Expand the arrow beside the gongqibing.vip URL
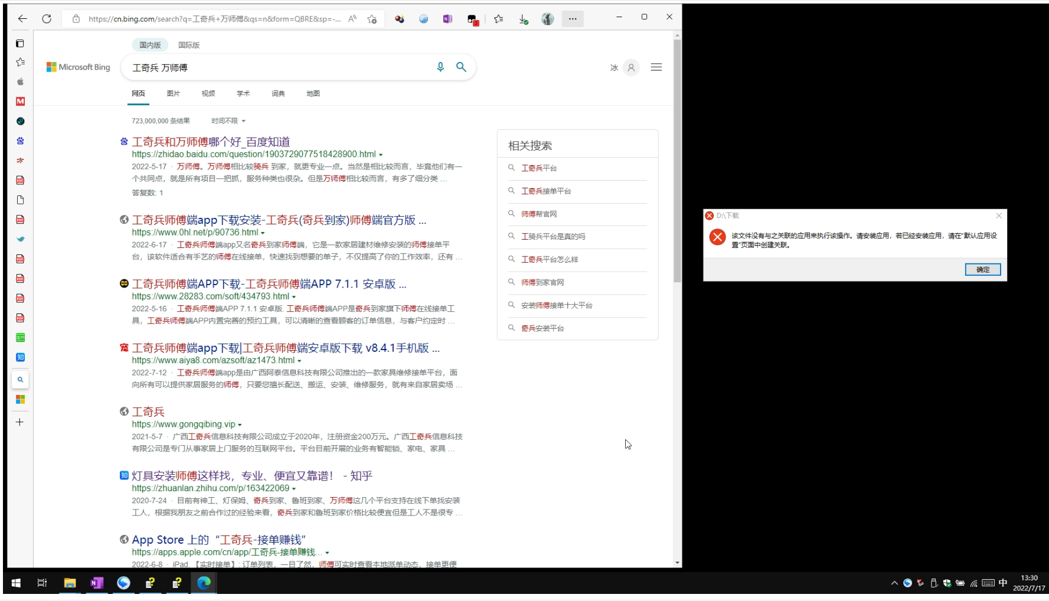 pyautogui.click(x=240, y=425)
